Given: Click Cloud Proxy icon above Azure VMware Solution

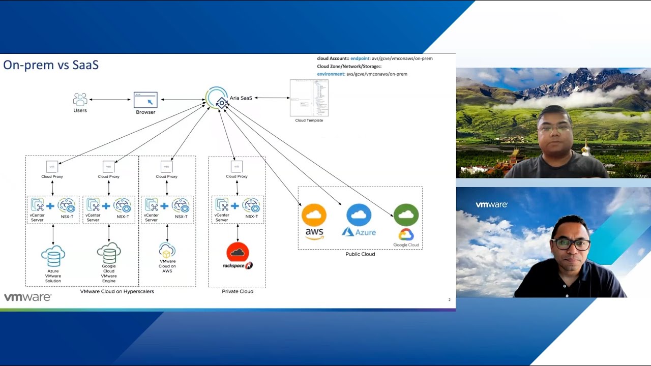Looking at the screenshot, I should 52,167.
